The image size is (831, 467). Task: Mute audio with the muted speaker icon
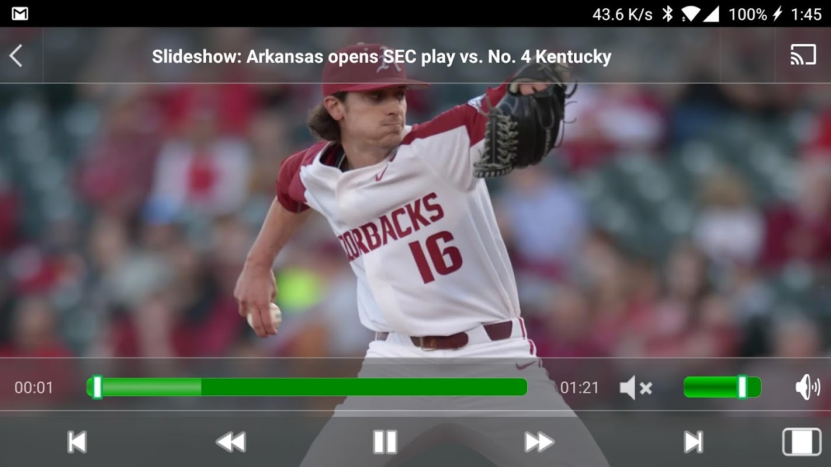tap(636, 388)
